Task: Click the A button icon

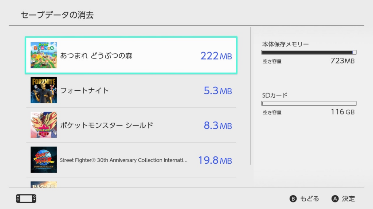Action: coord(335,198)
